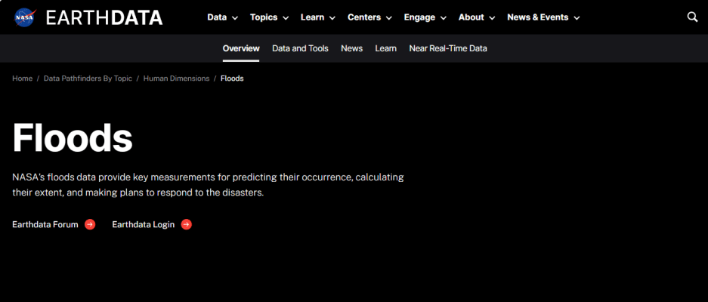Go to the Near Real-Time Data tab
The width and height of the screenshot is (708, 302).
(447, 48)
